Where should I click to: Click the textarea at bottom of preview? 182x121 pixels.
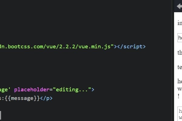180,114
